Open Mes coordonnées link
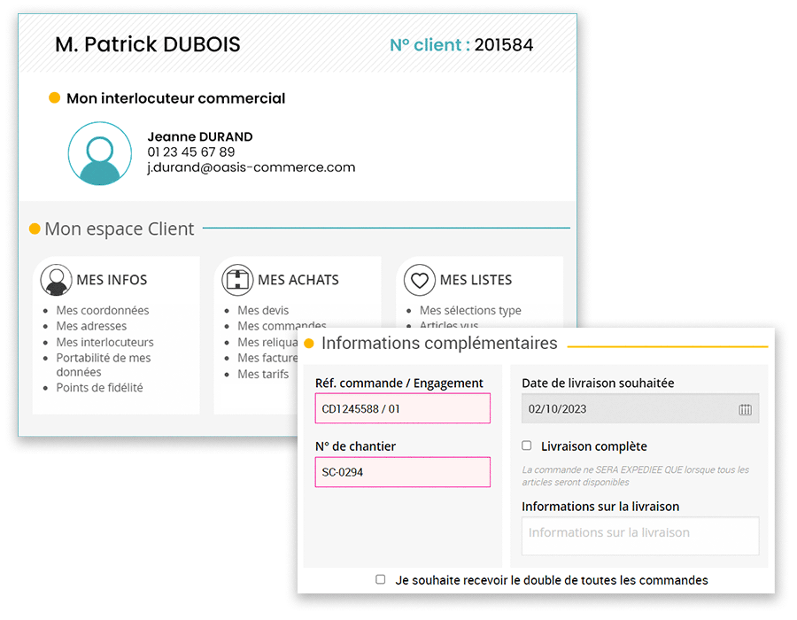Viewport: 797px width, 620px height. (103, 310)
